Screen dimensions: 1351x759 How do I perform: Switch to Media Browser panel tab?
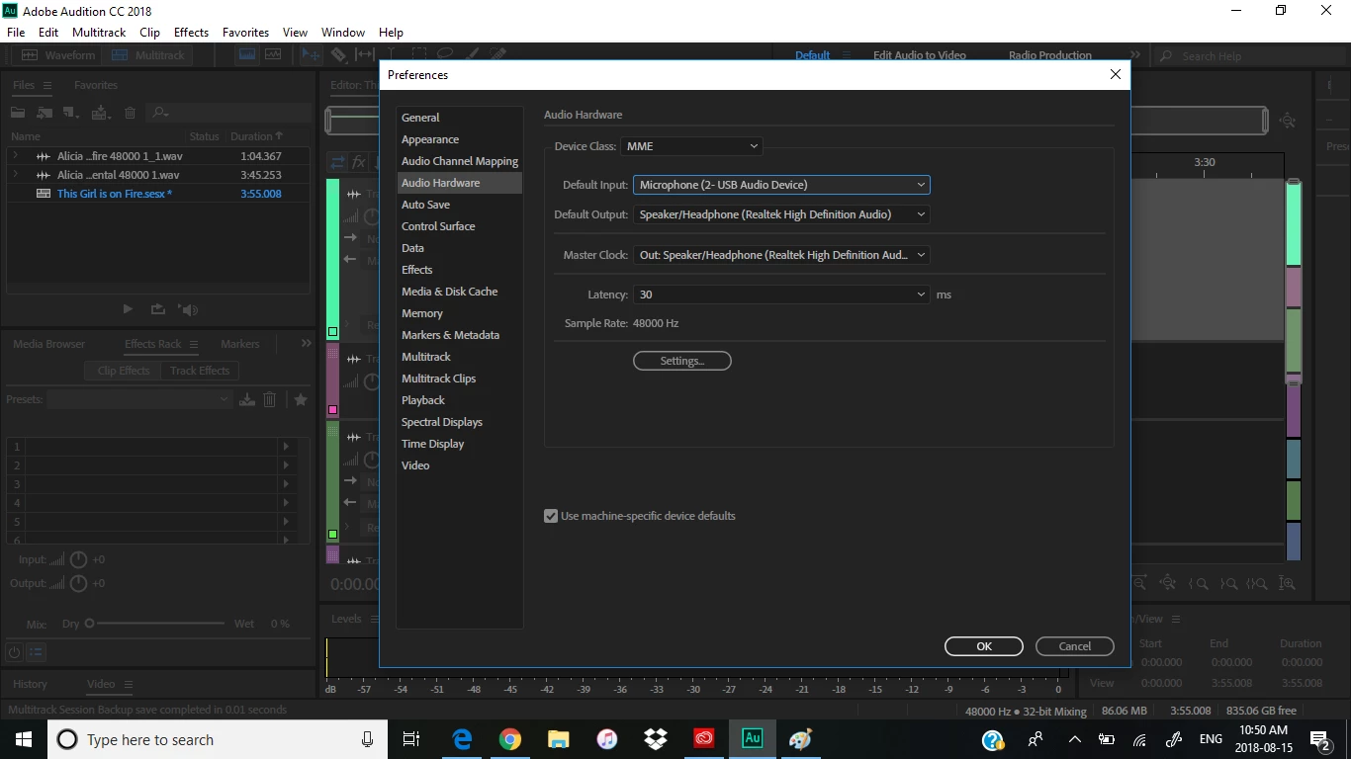49,344
